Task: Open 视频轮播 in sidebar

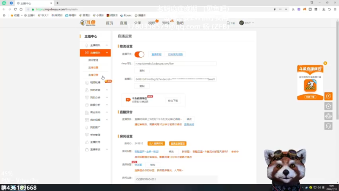Action: pos(95,82)
